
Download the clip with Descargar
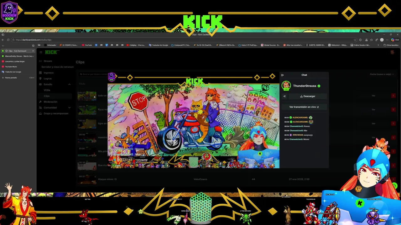[308, 96]
